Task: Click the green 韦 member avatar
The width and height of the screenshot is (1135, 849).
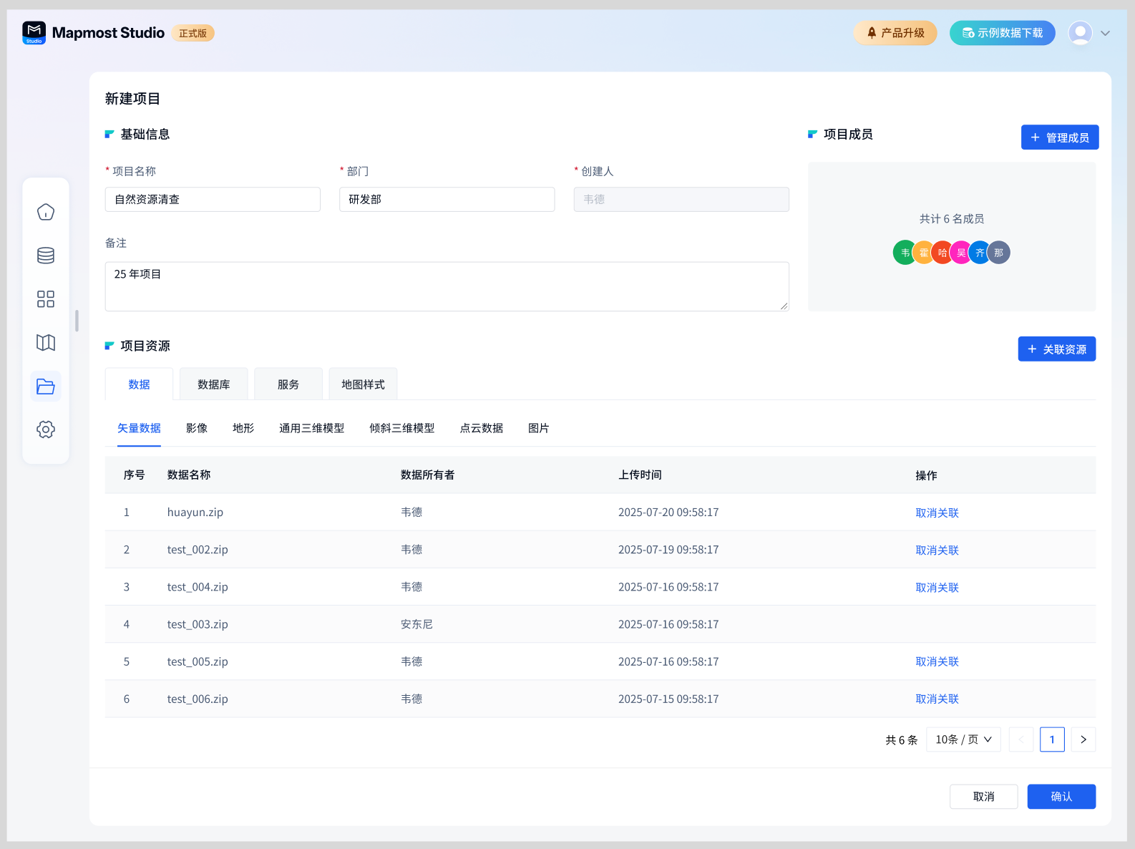Action: coord(904,253)
